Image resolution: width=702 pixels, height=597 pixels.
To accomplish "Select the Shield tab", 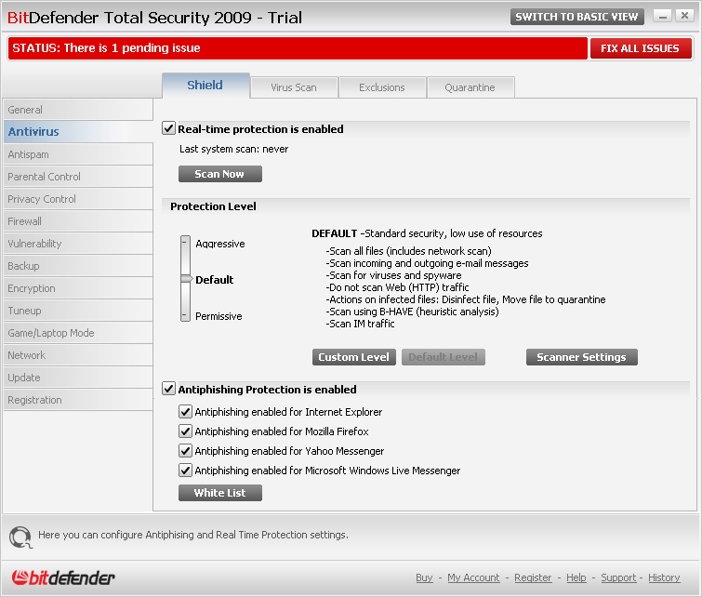I will tap(205, 86).
